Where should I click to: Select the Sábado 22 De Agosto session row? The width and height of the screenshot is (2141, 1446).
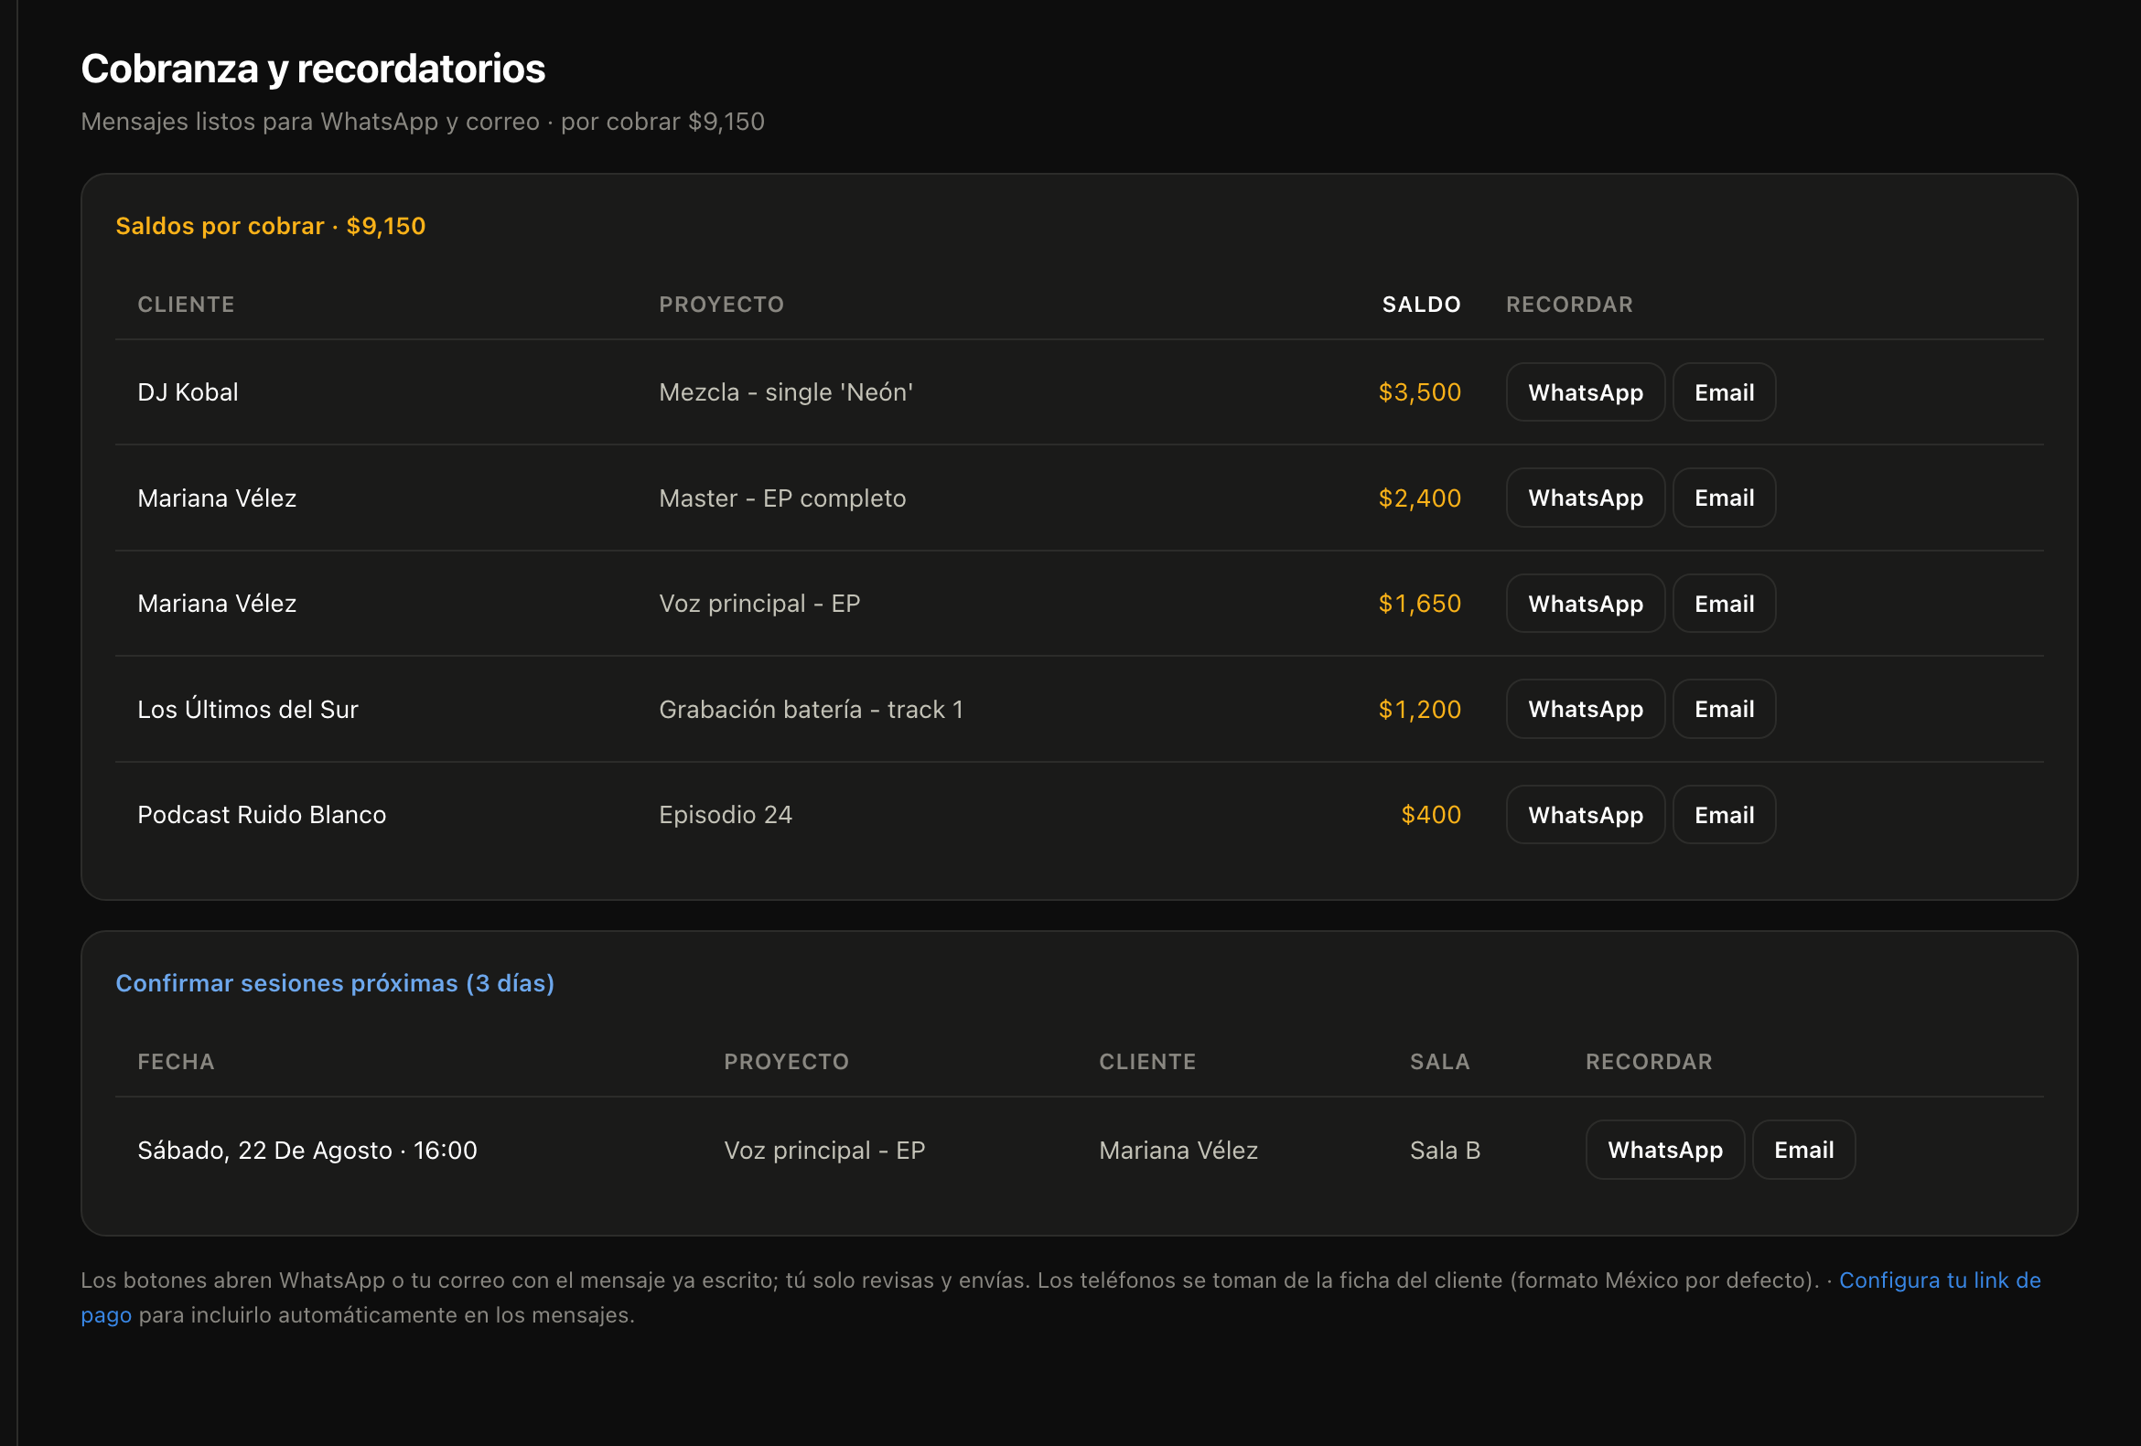(1079, 1150)
